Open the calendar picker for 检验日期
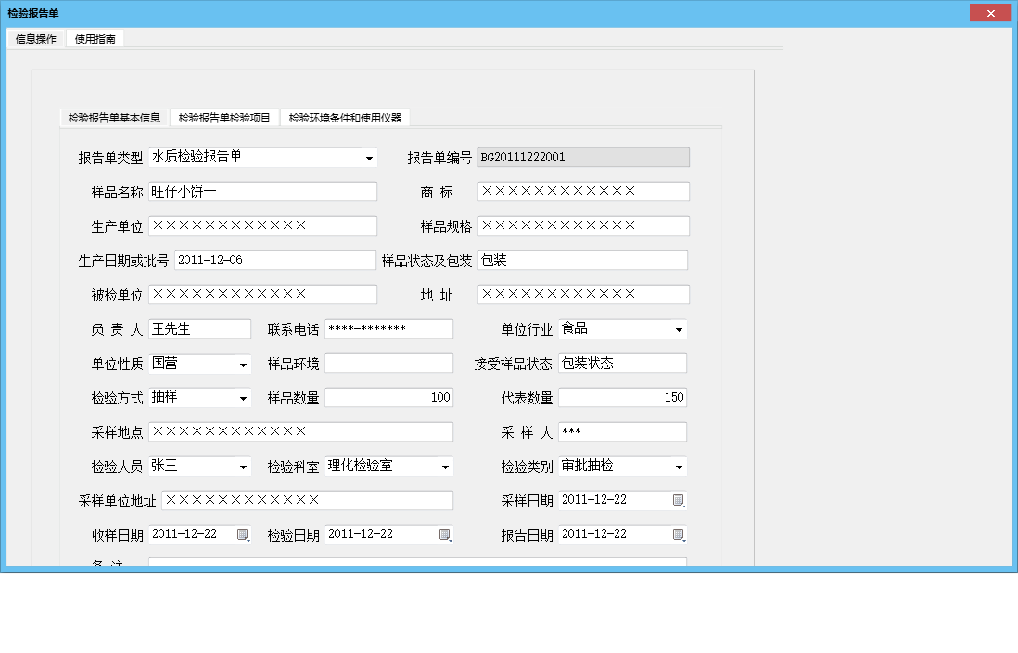 (445, 534)
